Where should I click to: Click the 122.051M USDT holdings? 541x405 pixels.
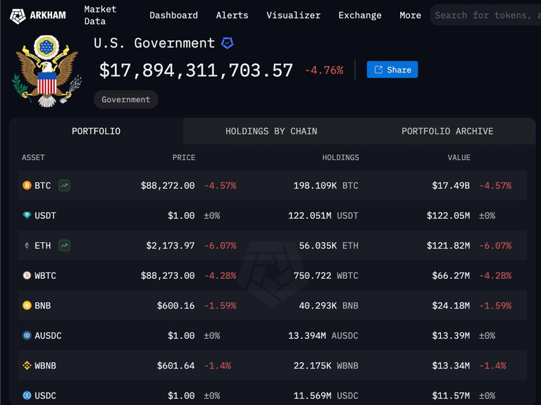323,216
